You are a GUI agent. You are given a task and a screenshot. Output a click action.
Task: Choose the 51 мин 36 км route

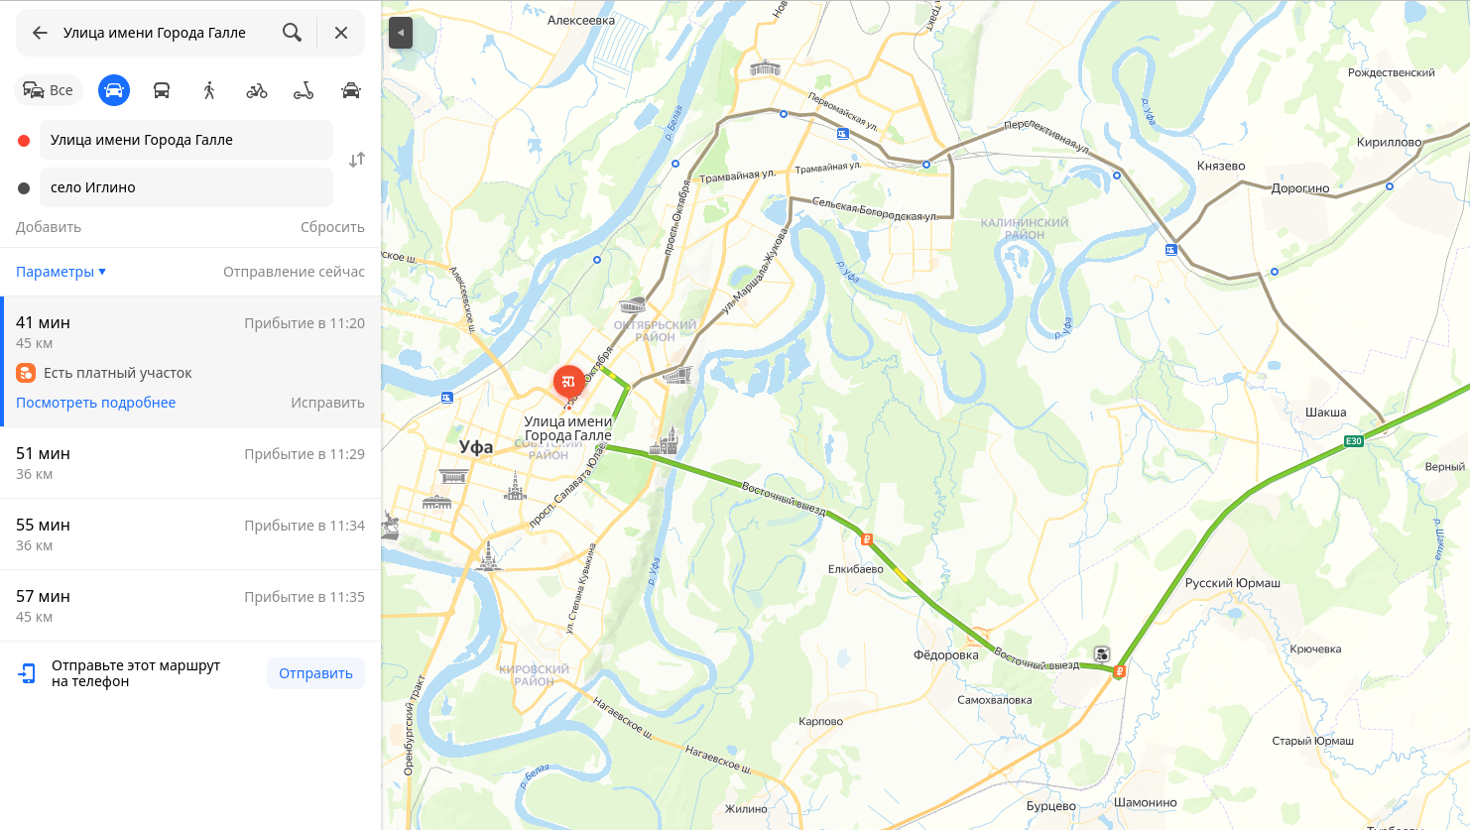tap(190, 463)
